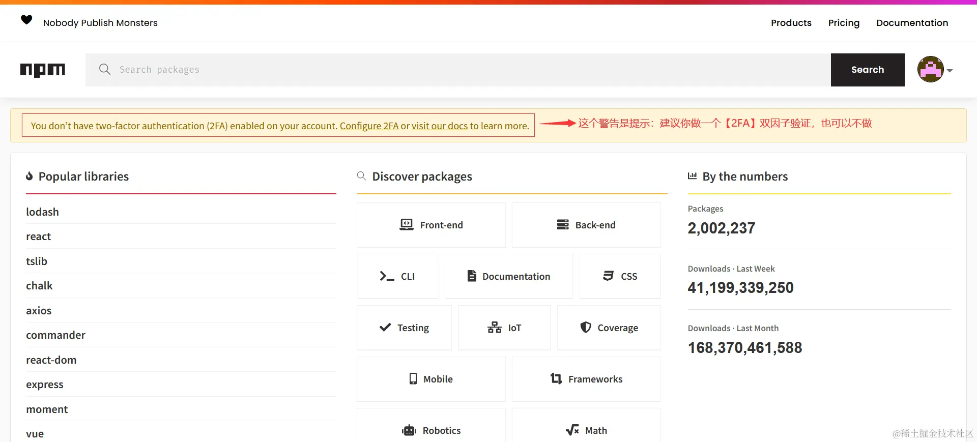The image size is (977, 442).
Task: Click the Front-end monitor icon
Action: pyautogui.click(x=407, y=225)
